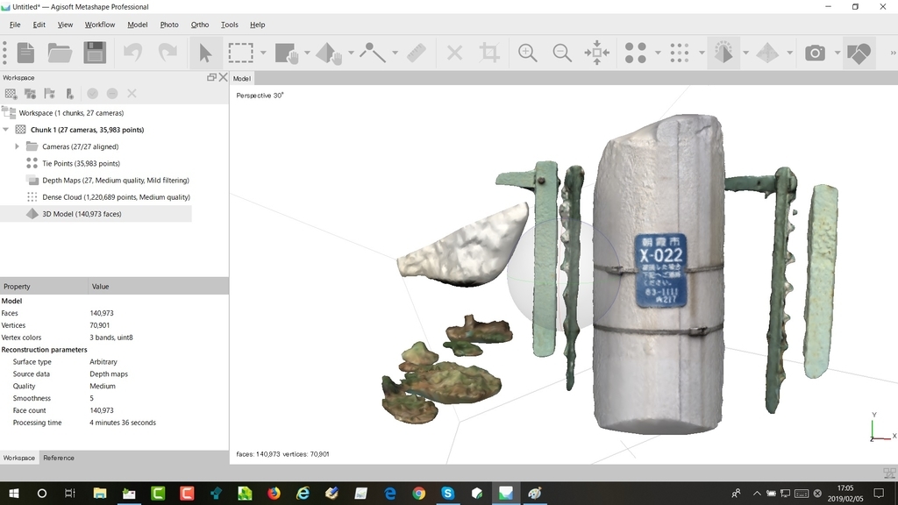Zoom out with the magnifier minus icon
This screenshot has width=898, height=505.
[562, 53]
